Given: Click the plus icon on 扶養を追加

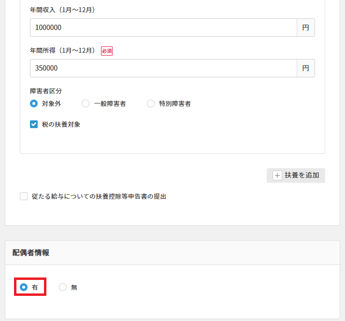Looking at the screenshot, I should [x=277, y=175].
